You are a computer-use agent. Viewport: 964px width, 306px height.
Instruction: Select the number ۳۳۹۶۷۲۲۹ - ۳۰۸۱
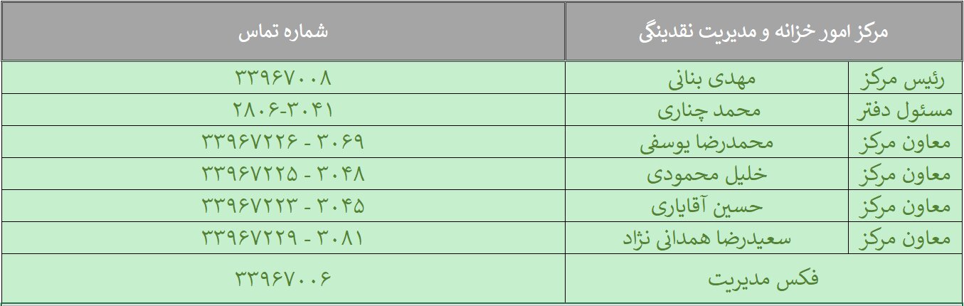click(283, 238)
